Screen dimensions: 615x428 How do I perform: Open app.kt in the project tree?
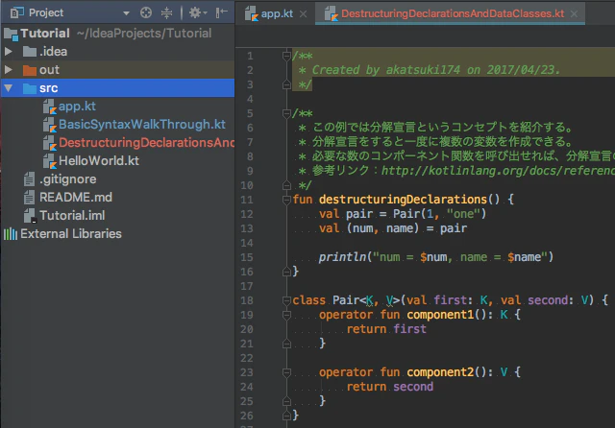point(77,107)
